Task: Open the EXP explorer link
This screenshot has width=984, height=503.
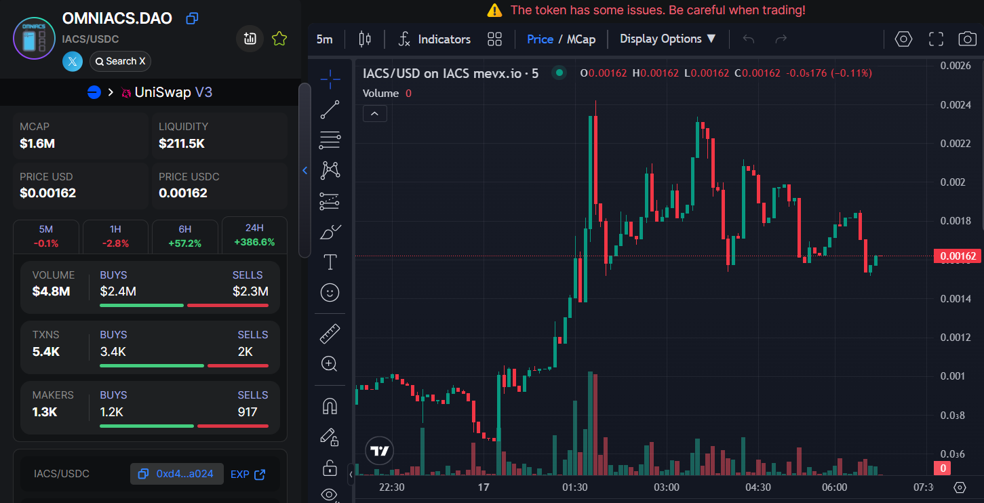Action: pyautogui.click(x=248, y=474)
